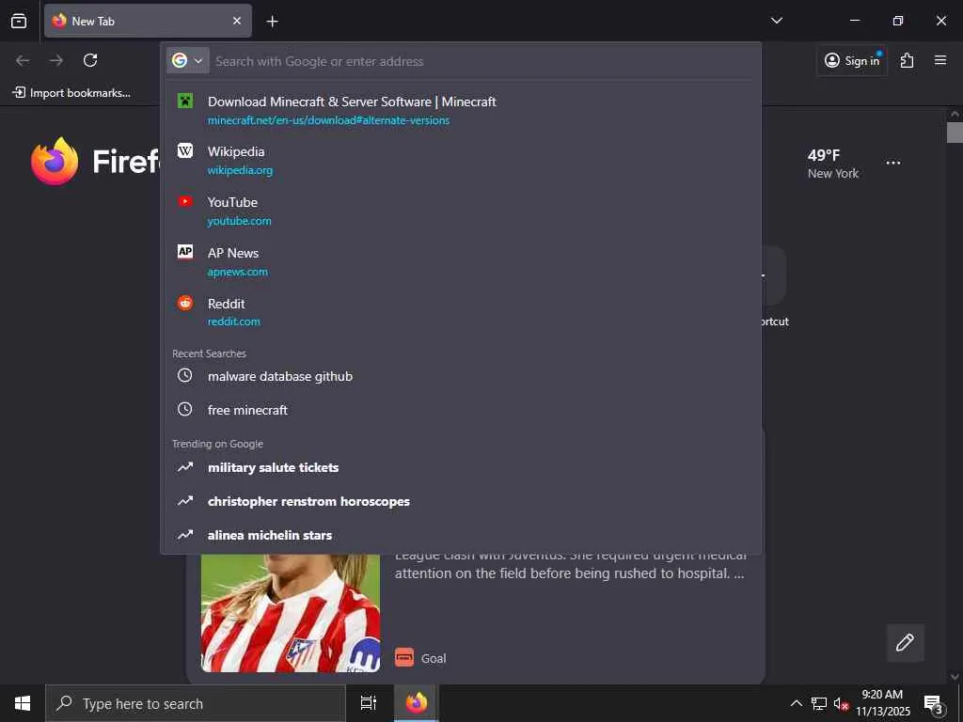Open the Windows notification center icon
Screen dimensions: 963x722
(933, 703)
